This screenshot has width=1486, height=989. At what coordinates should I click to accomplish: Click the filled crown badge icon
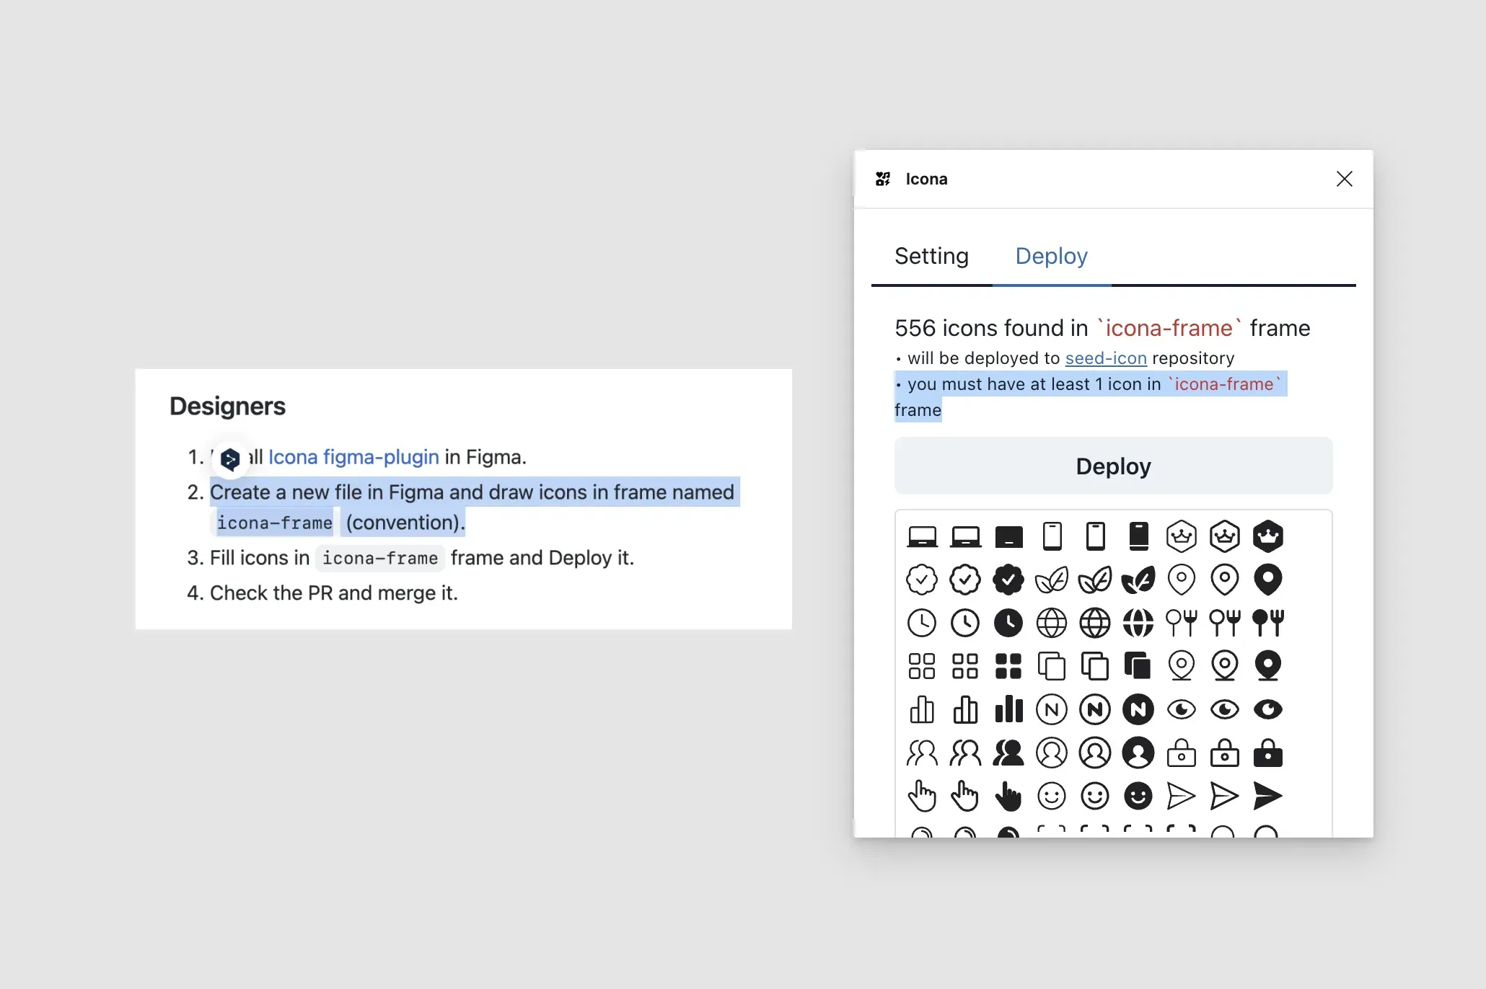tap(1268, 536)
